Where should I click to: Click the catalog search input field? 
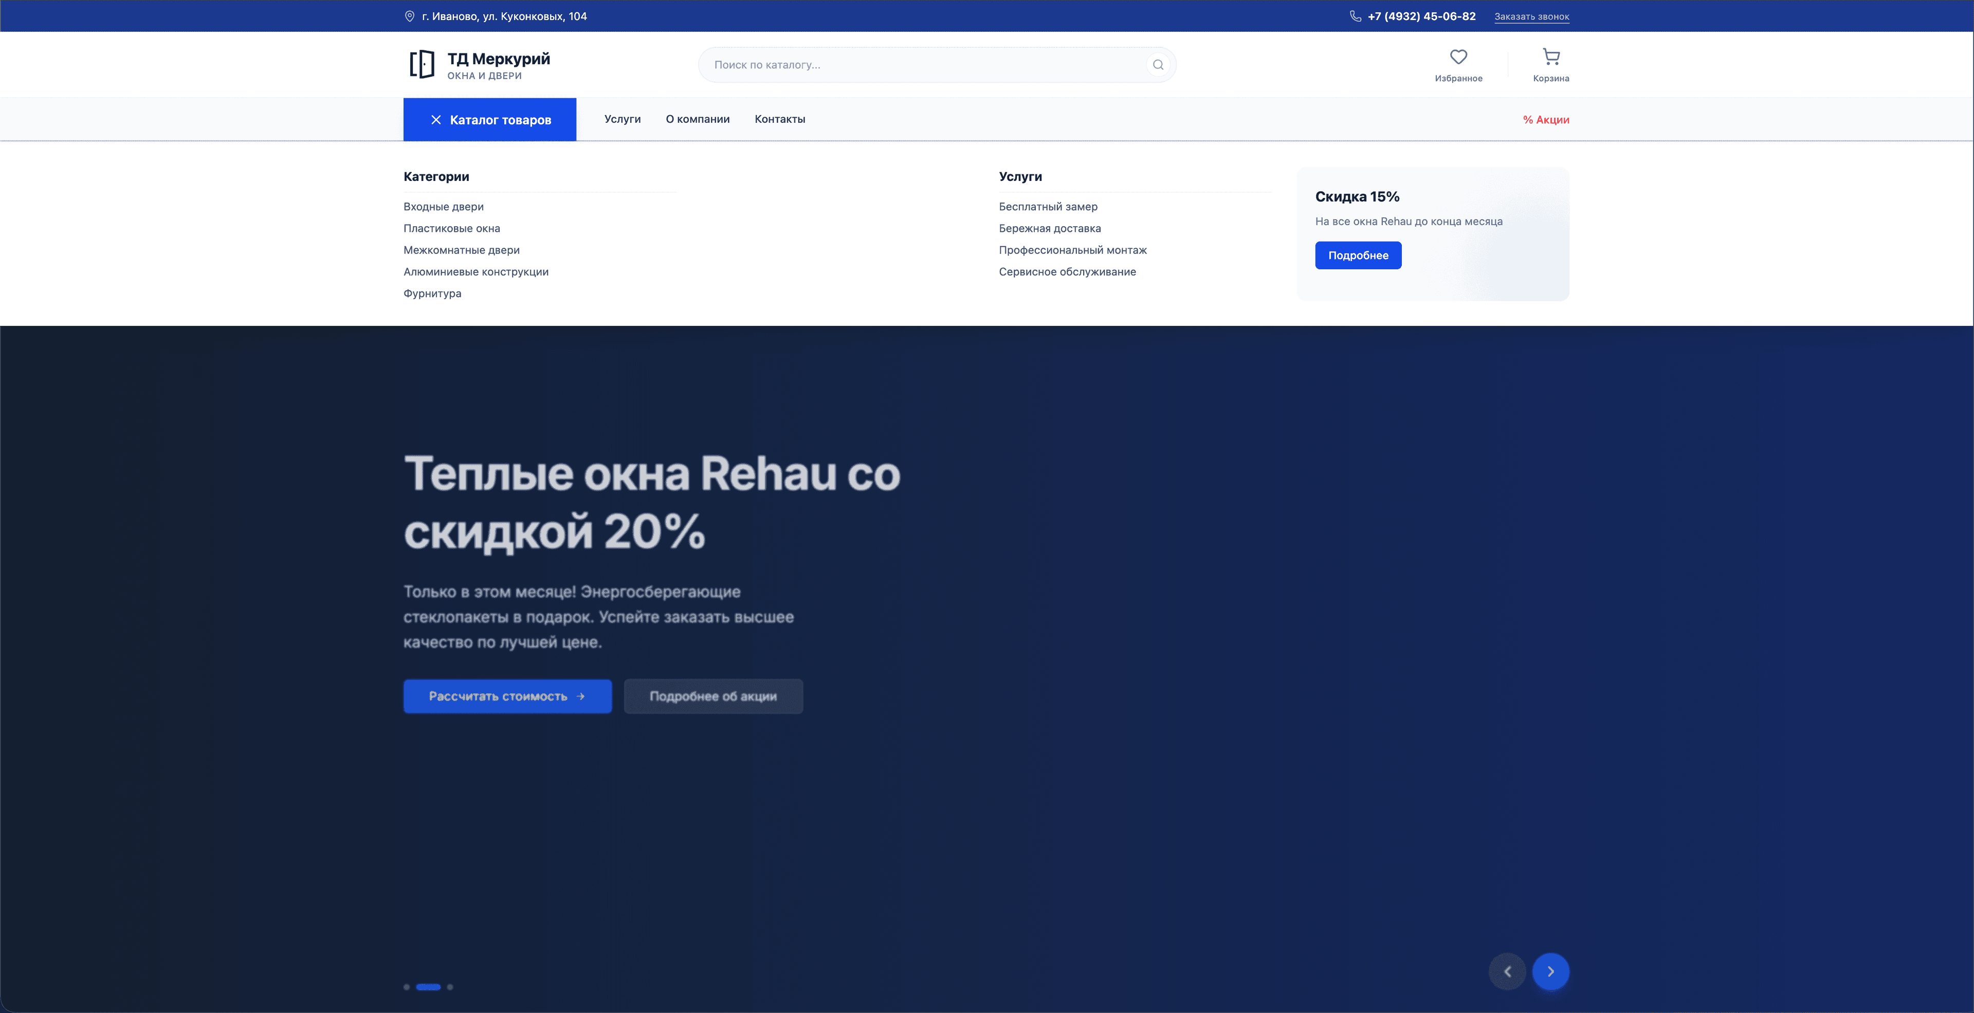tap(937, 65)
